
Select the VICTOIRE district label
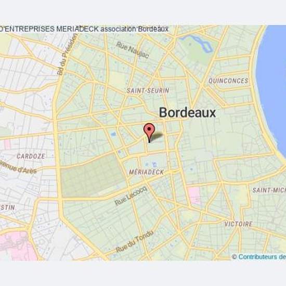238,224
